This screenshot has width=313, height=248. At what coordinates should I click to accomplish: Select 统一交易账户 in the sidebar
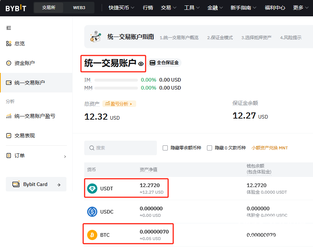pos(36,83)
